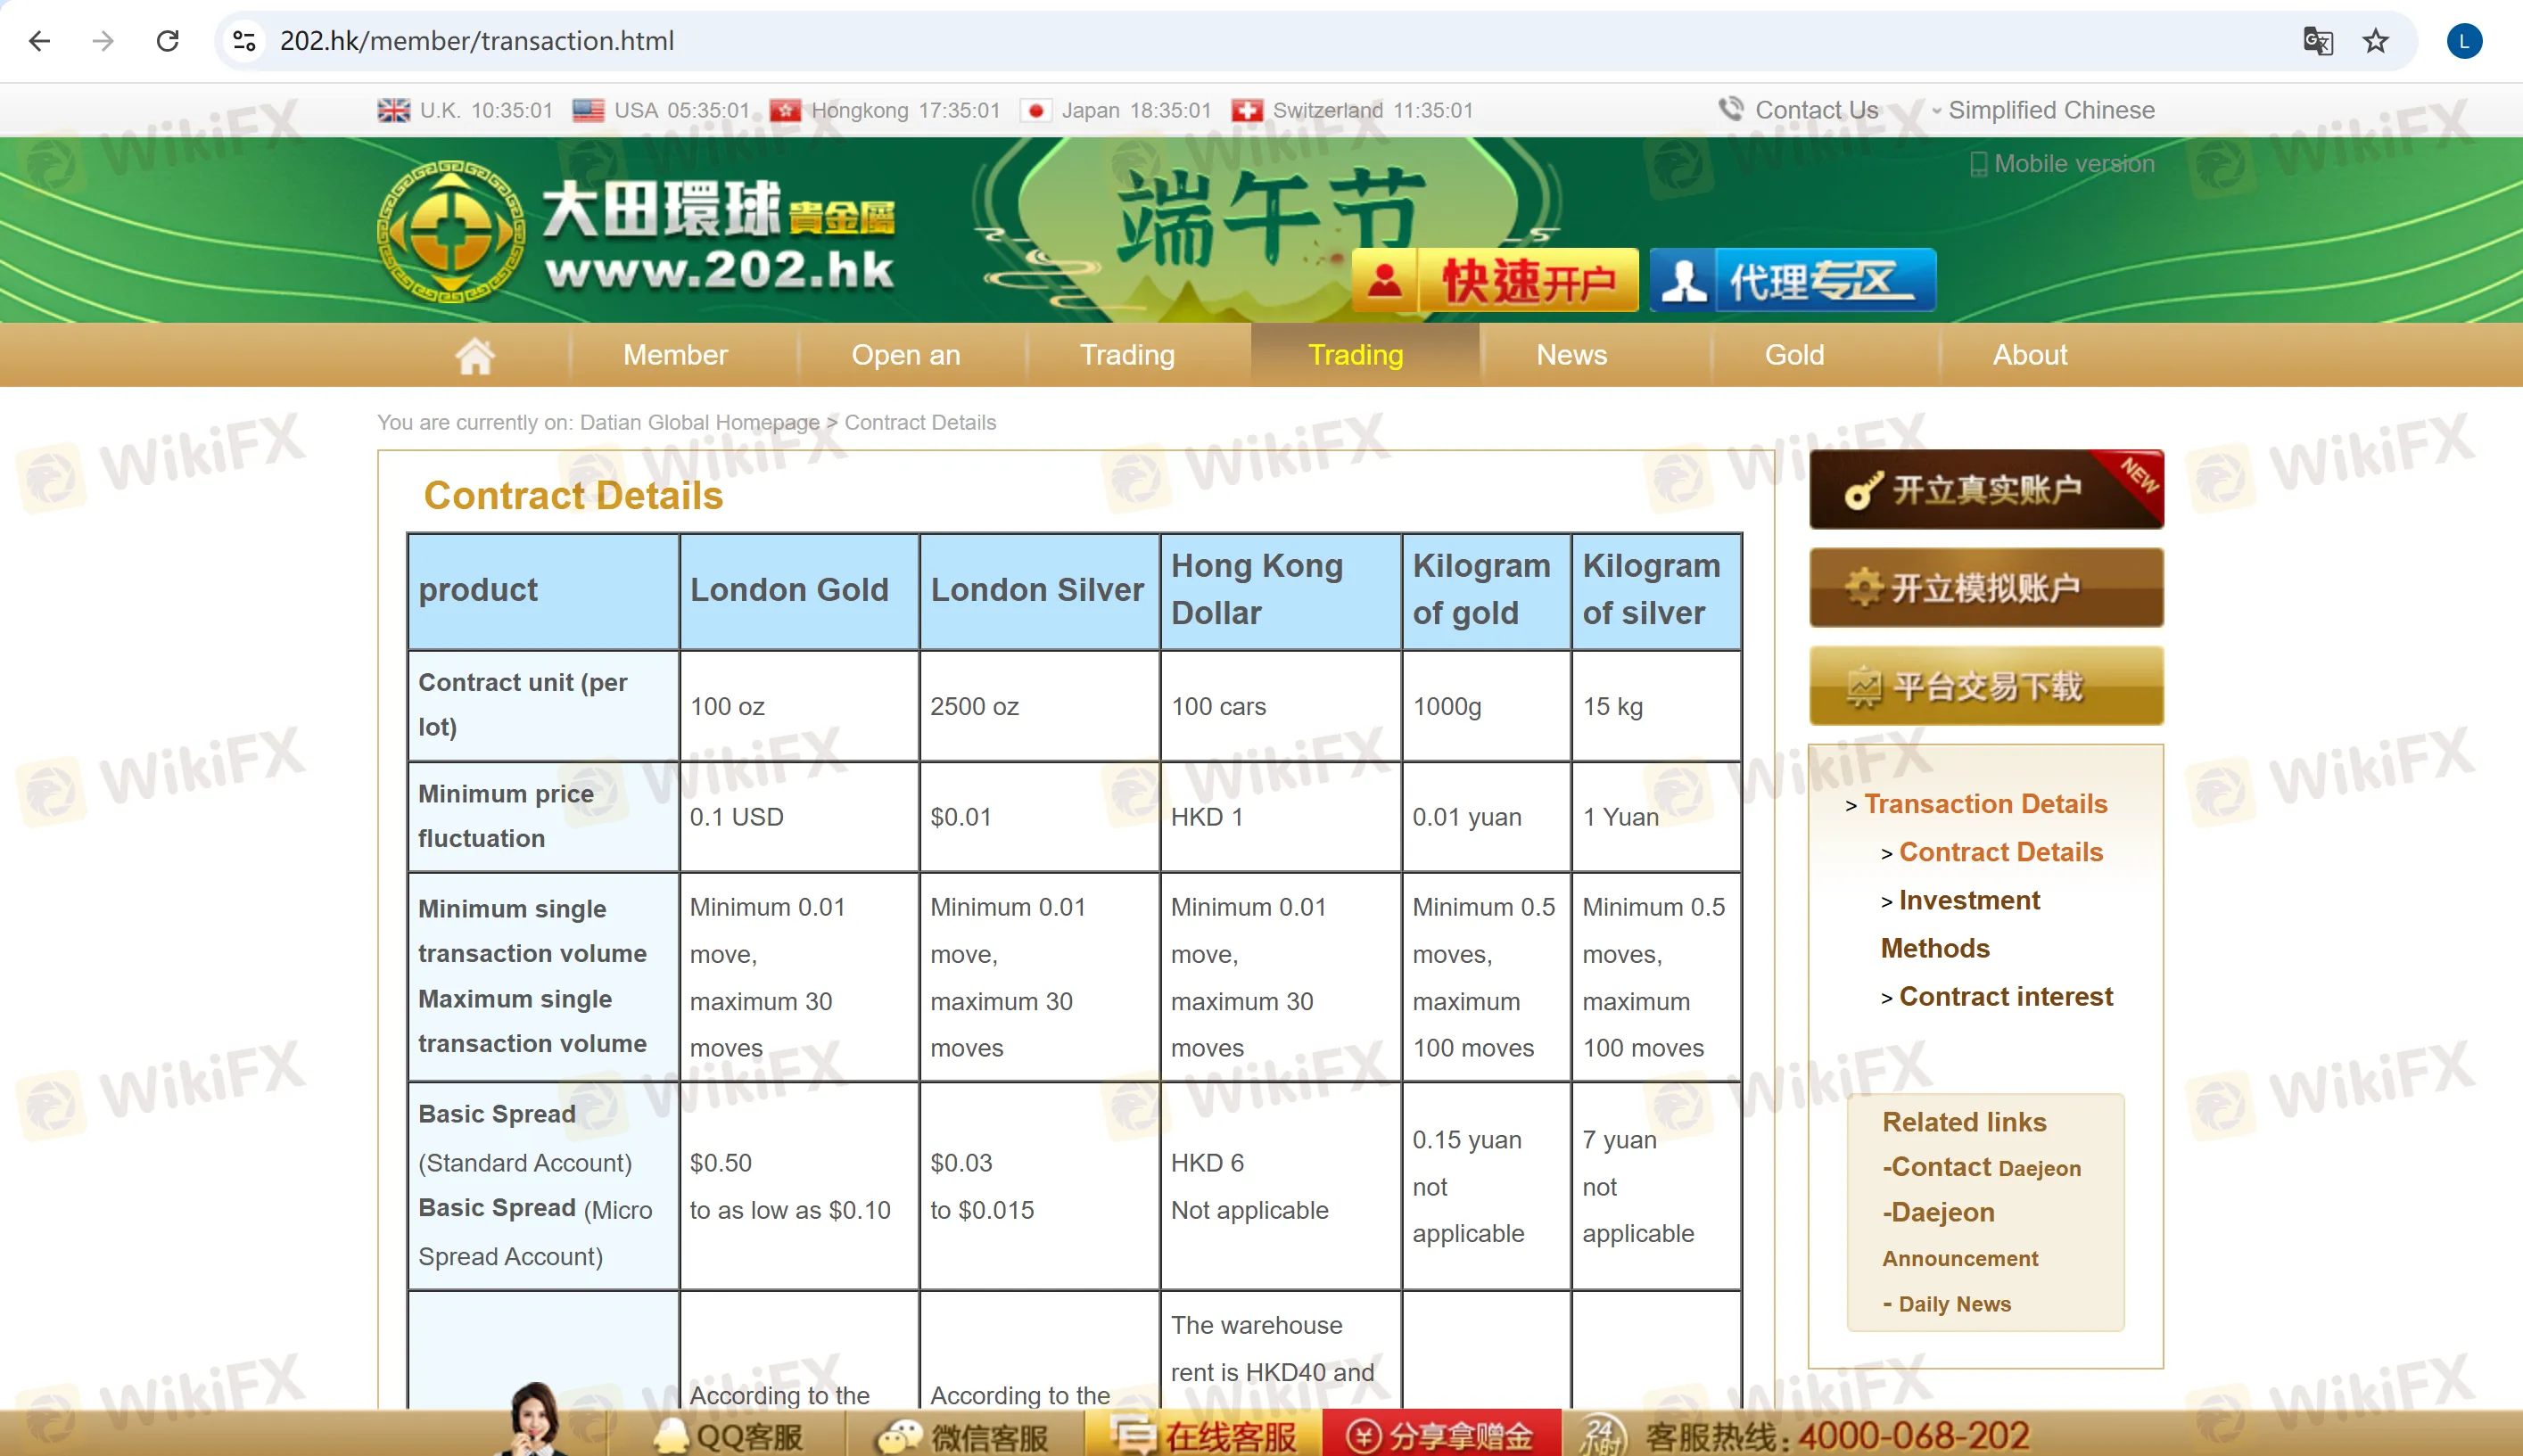Click the browser reload icon
Image resolution: width=2523 pixels, height=1456 pixels.
point(168,41)
